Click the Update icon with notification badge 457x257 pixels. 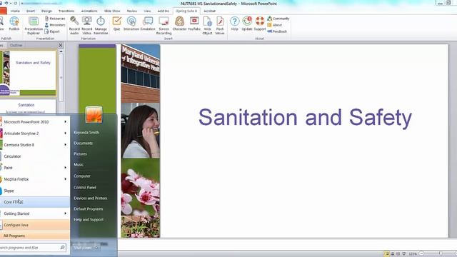tap(247, 24)
